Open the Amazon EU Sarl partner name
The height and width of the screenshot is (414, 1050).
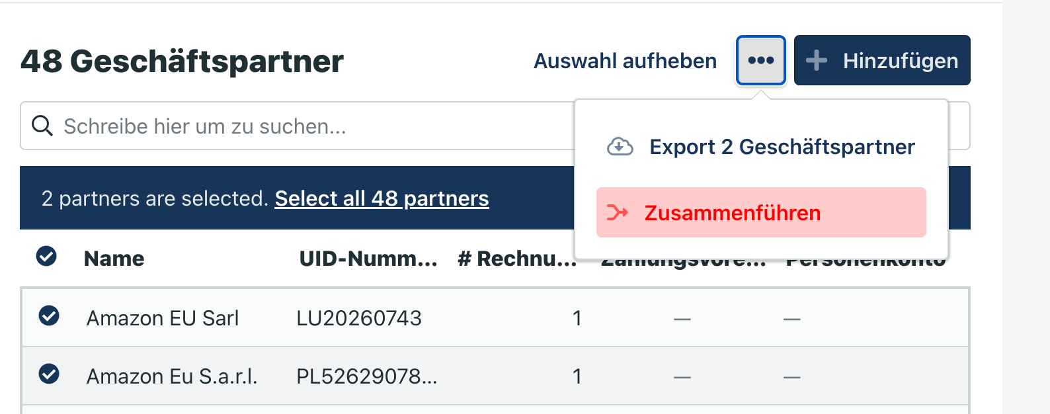click(163, 318)
